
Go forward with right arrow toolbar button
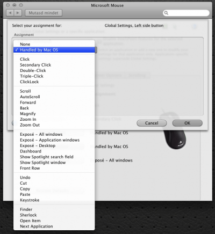18,13
